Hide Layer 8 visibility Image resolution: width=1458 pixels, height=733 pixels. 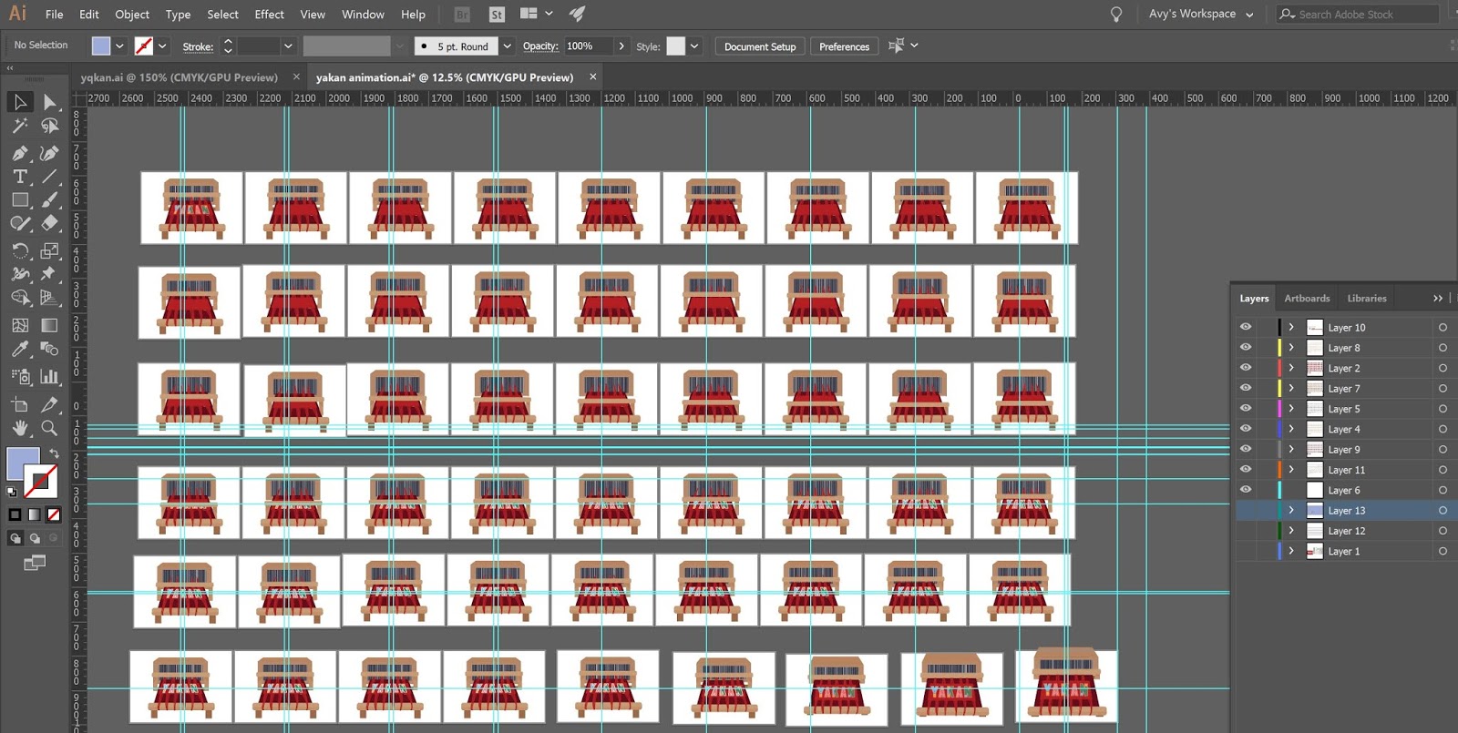[1246, 347]
